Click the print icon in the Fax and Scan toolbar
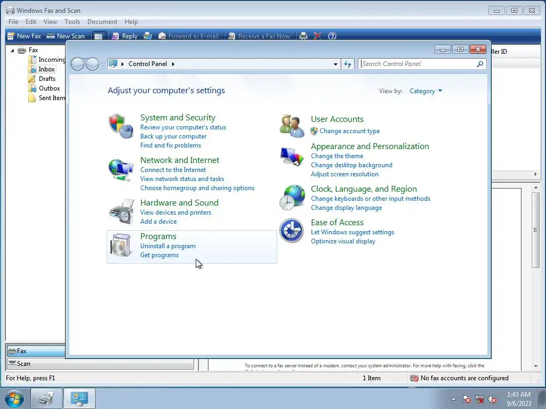The height and width of the screenshot is (409, 546). (x=303, y=36)
